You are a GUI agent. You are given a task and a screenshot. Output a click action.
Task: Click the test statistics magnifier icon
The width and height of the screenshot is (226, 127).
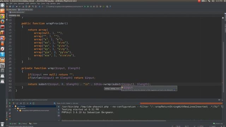click(55, 103)
